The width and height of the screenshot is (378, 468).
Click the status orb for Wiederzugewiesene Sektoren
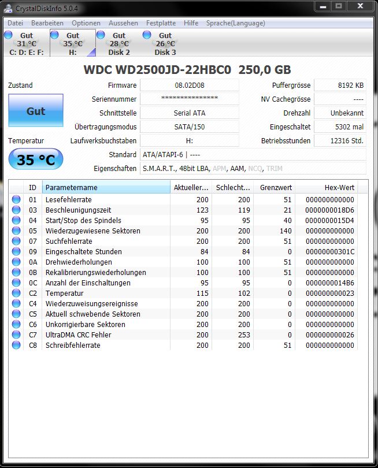click(16, 231)
